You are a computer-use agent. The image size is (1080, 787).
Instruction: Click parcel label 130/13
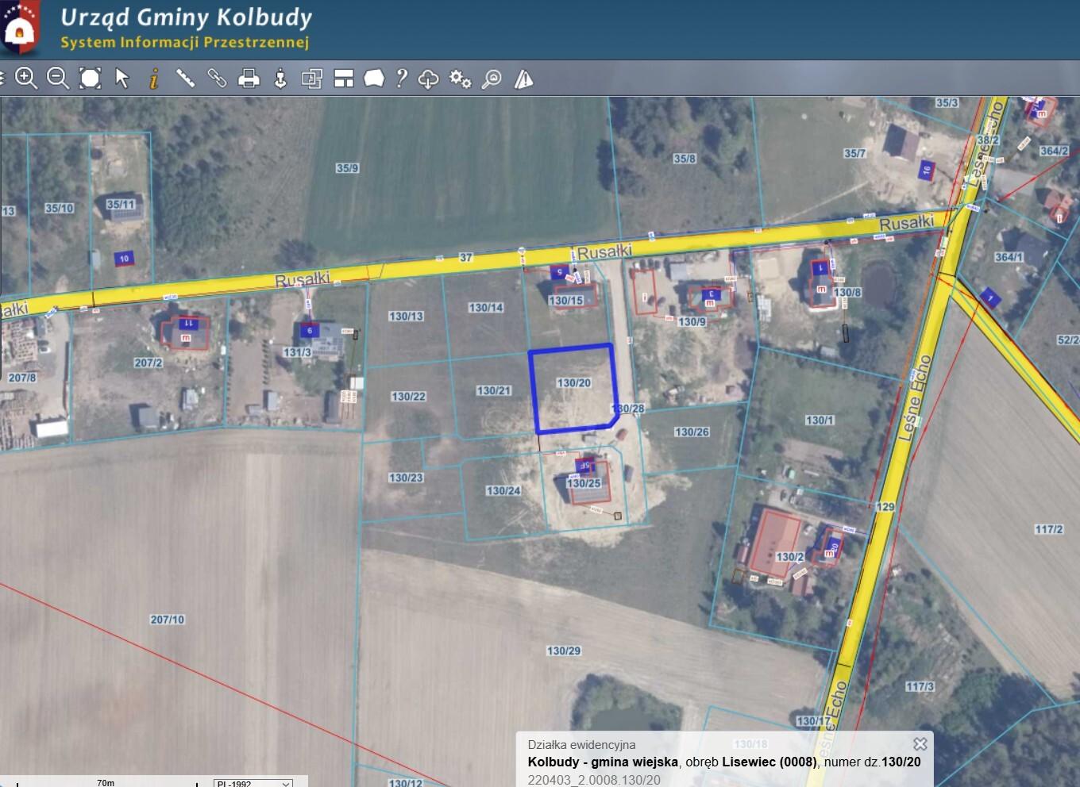point(406,316)
